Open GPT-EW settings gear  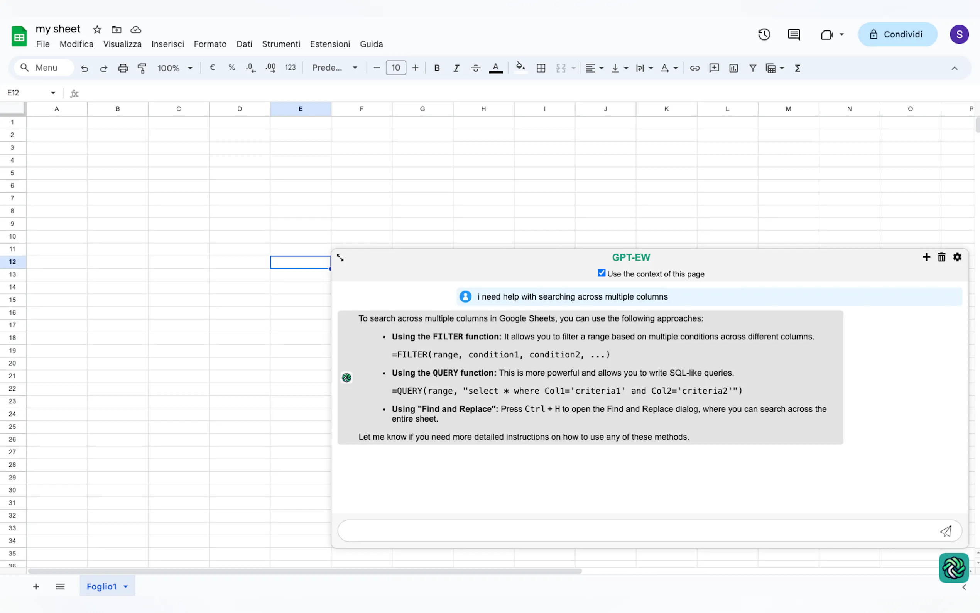pos(957,257)
